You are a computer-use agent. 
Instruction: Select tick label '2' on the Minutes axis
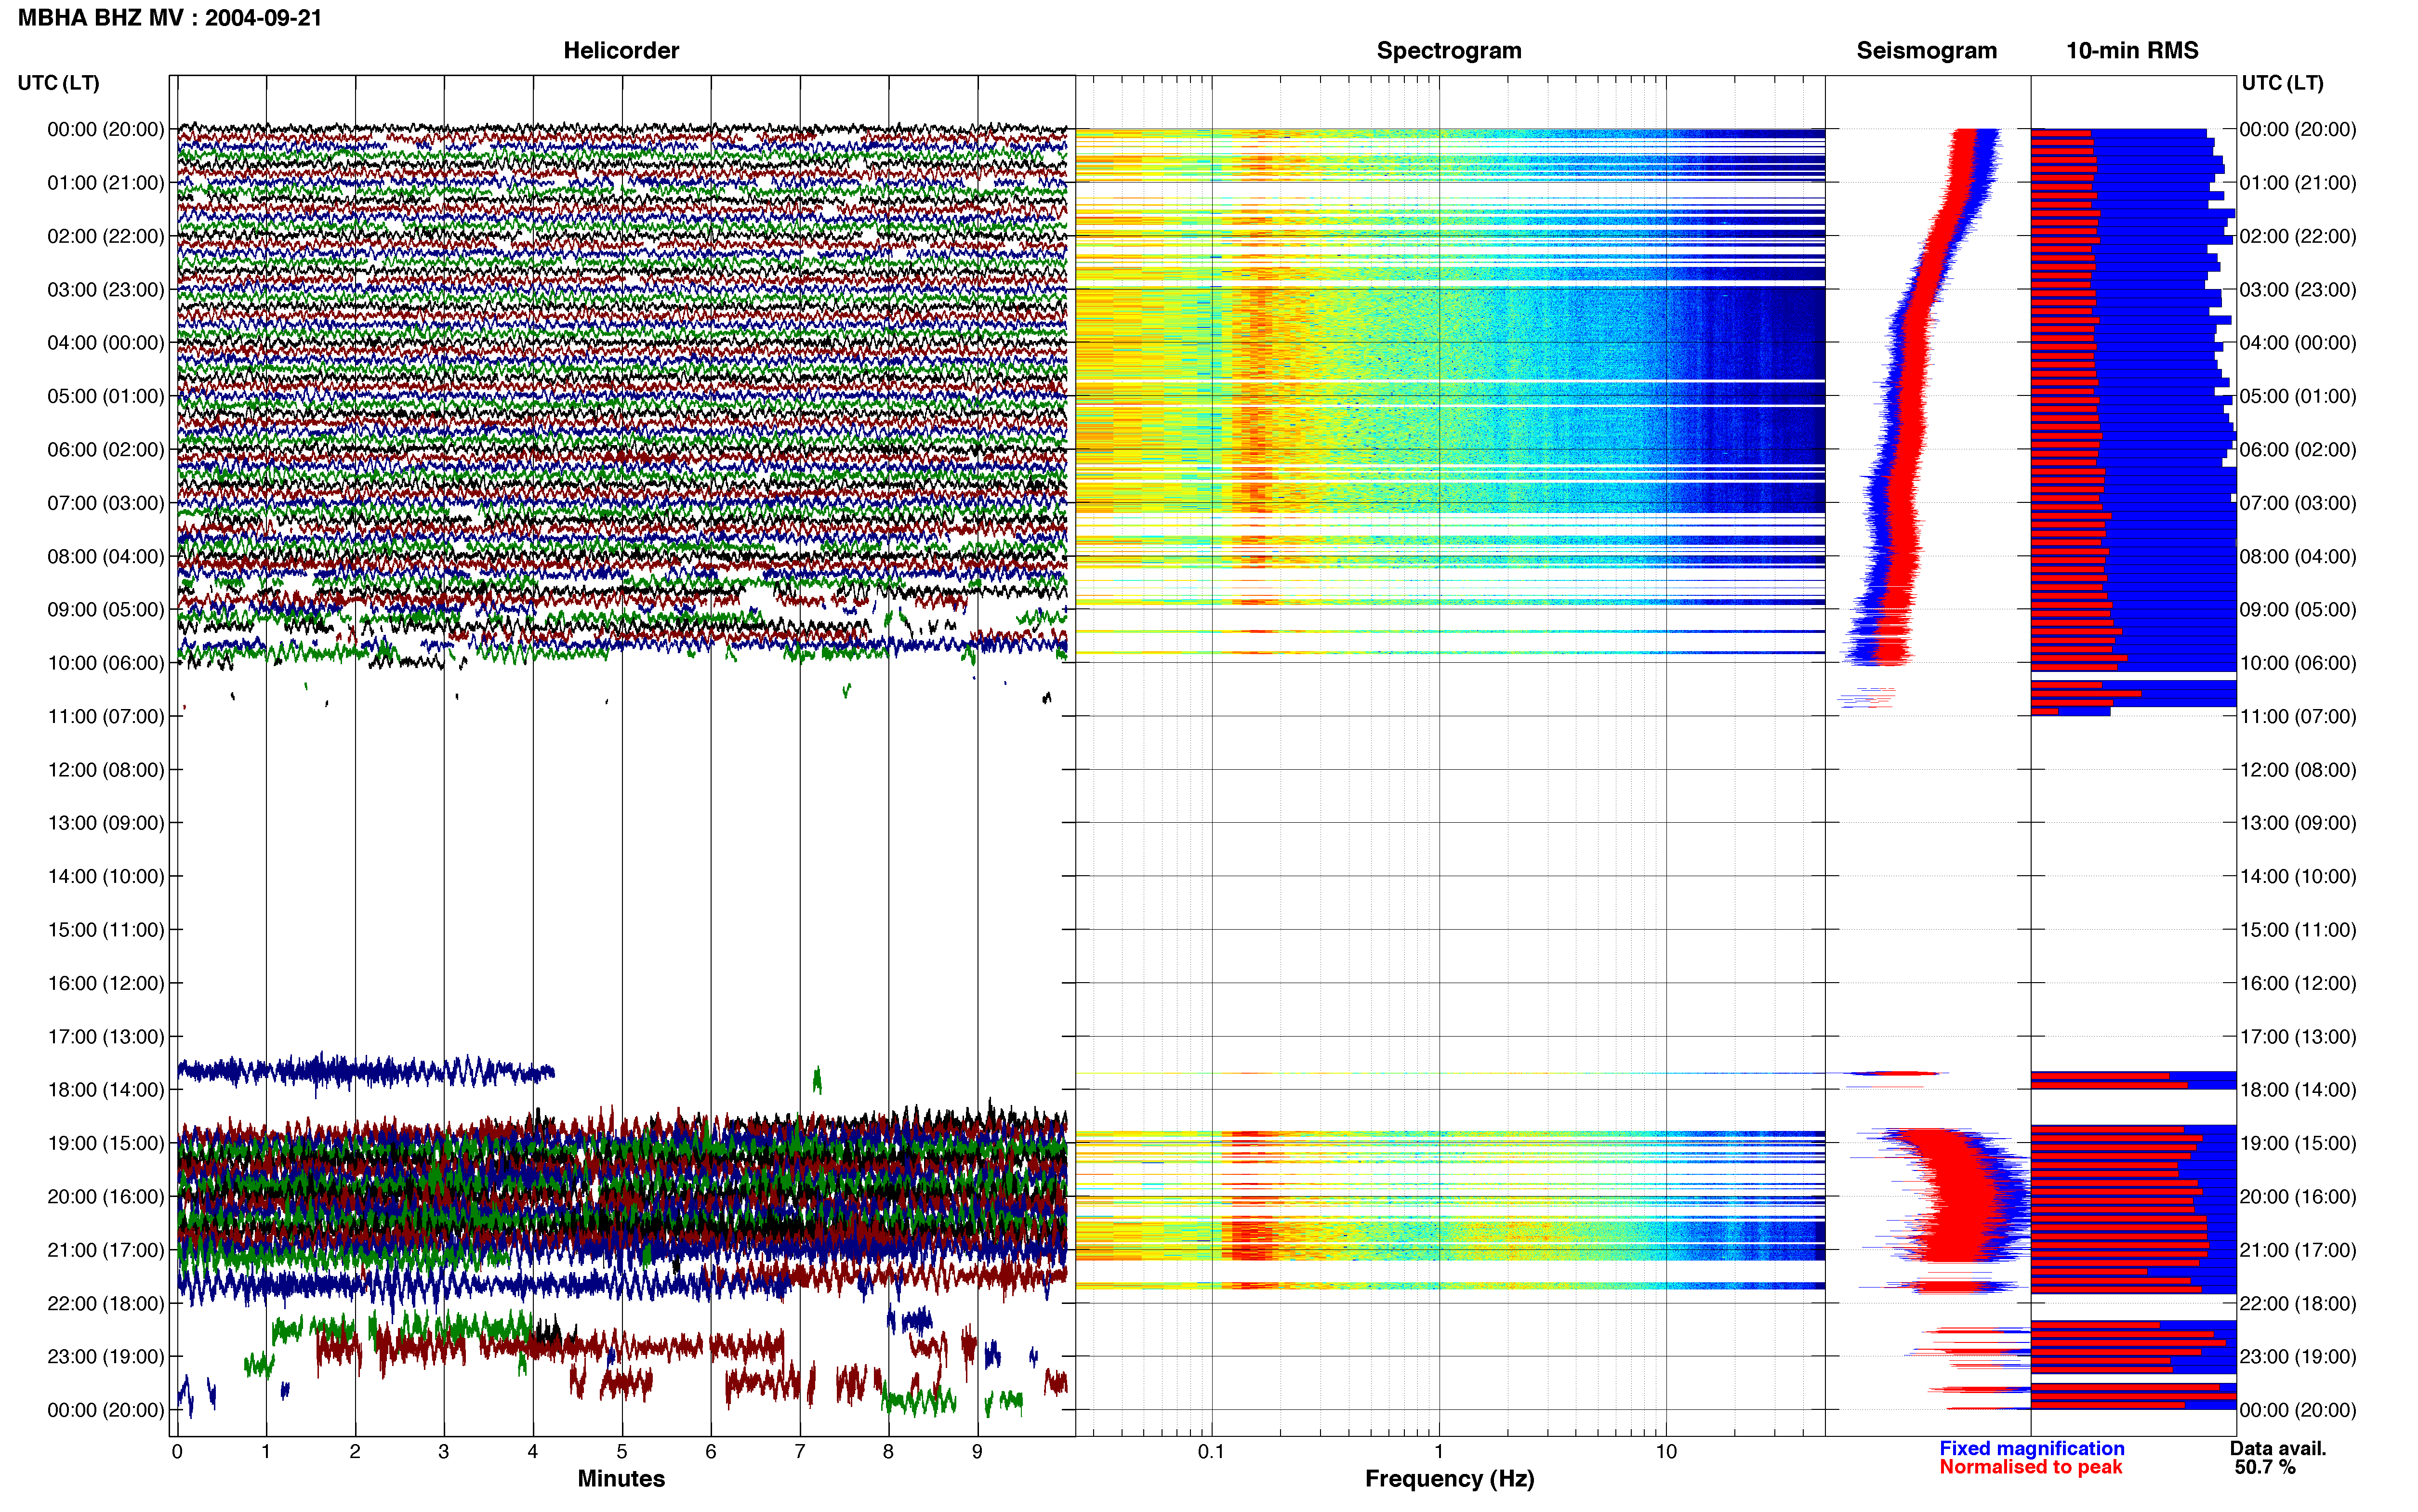[x=355, y=1452]
